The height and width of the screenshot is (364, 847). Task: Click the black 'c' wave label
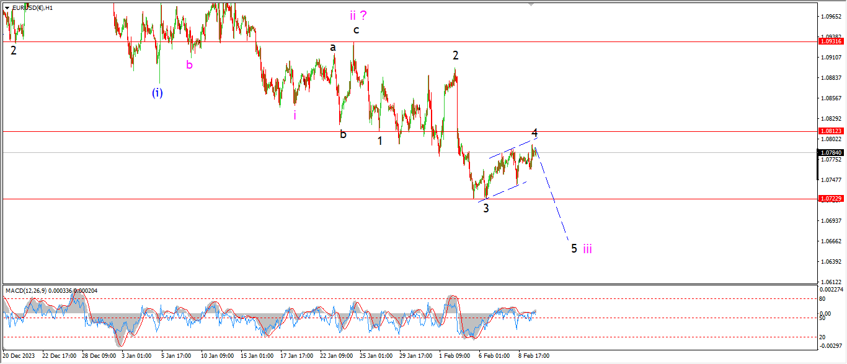pyautogui.click(x=356, y=30)
